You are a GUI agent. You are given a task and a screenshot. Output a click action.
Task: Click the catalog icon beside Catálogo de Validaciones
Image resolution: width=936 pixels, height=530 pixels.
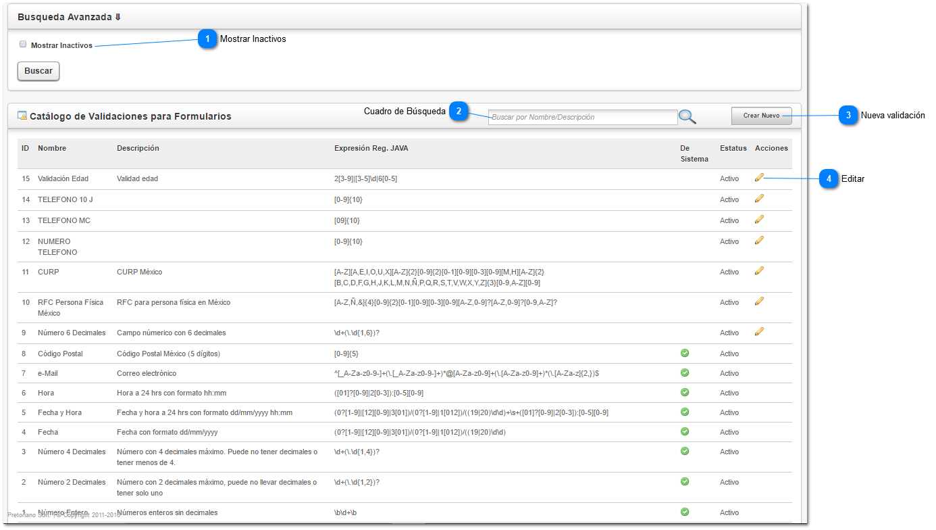click(x=22, y=116)
